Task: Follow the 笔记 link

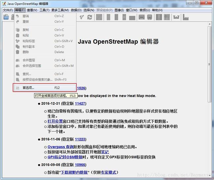Action: click(105, 152)
